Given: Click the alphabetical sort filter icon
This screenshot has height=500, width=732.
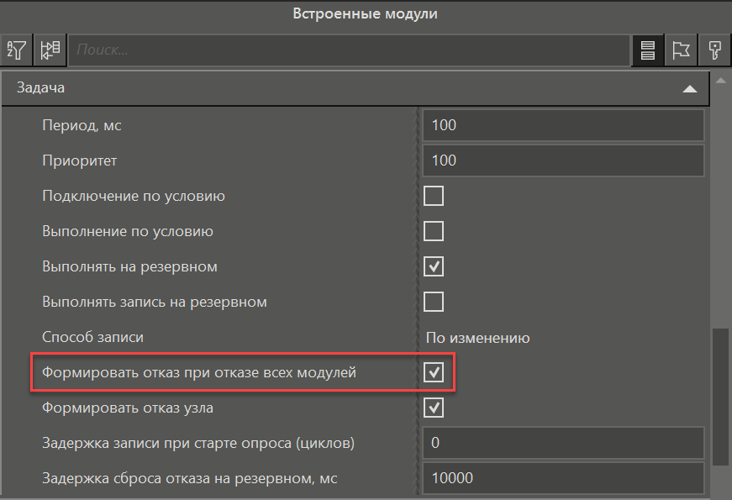Looking at the screenshot, I should click(x=16, y=50).
